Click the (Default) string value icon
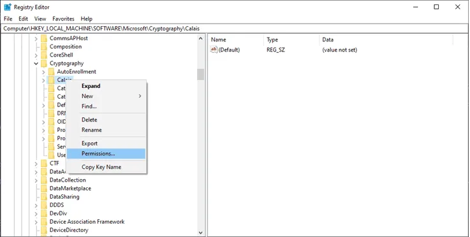Image resolution: width=470 pixels, height=237 pixels. coord(214,50)
